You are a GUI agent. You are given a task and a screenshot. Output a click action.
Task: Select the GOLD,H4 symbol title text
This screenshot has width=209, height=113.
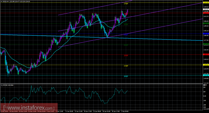[6, 2]
